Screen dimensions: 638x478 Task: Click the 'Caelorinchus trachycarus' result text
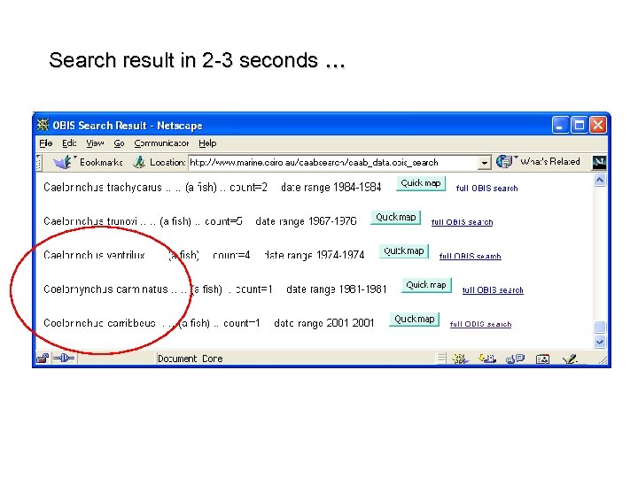click(103, 188)
